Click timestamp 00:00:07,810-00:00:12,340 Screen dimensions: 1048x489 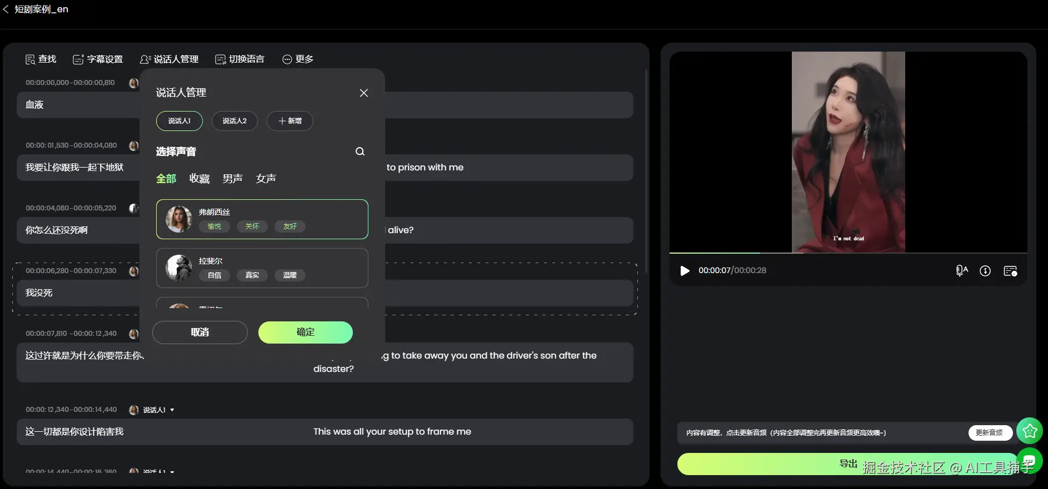[71, 334]
